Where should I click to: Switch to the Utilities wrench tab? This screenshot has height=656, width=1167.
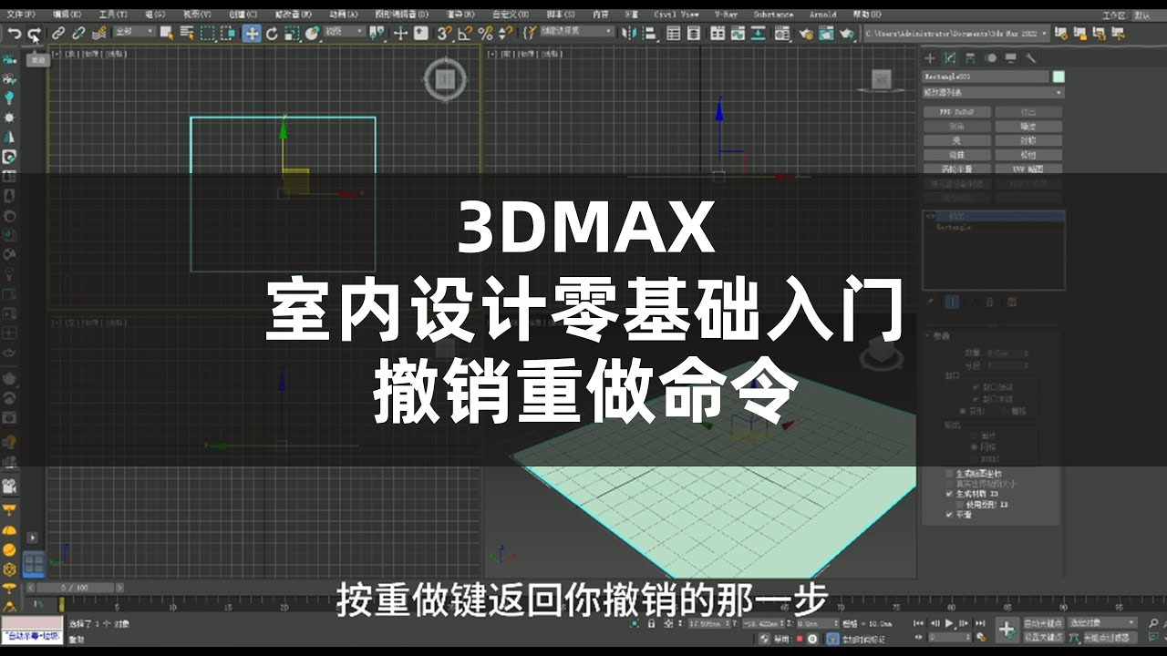1030,58
